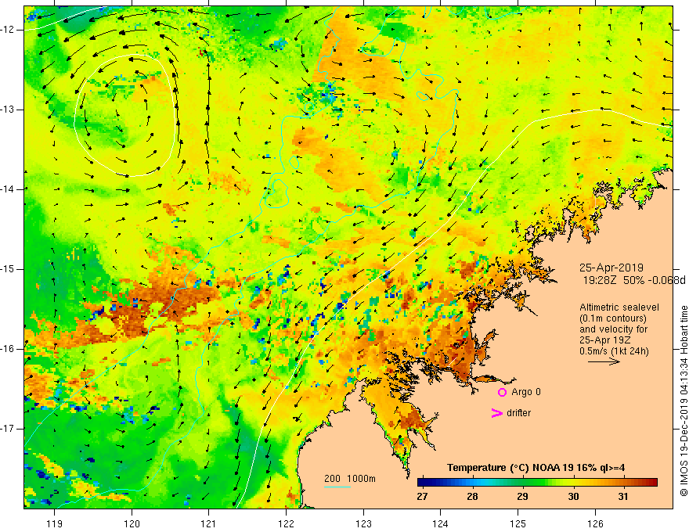The width and height of the screenshot is (689, 532).
Task: Click the cyan 200 1000m legend line
Action: coord(337,487)
